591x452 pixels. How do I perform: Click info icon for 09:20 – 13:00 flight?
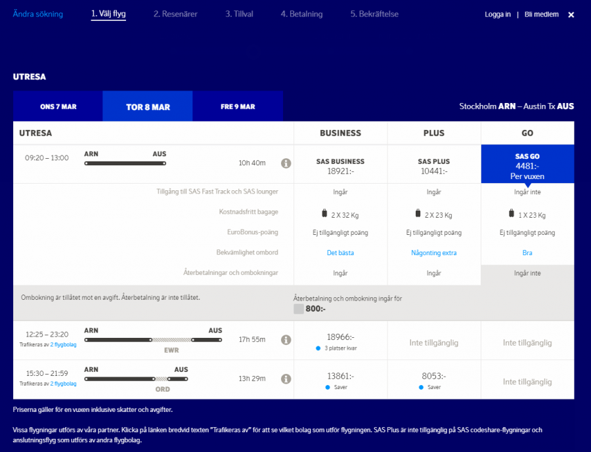(x=286, y=163)
